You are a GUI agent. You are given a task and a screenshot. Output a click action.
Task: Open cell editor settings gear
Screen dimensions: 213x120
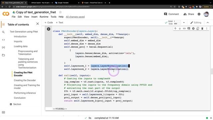pyautogui.click(x=193, y=28)
